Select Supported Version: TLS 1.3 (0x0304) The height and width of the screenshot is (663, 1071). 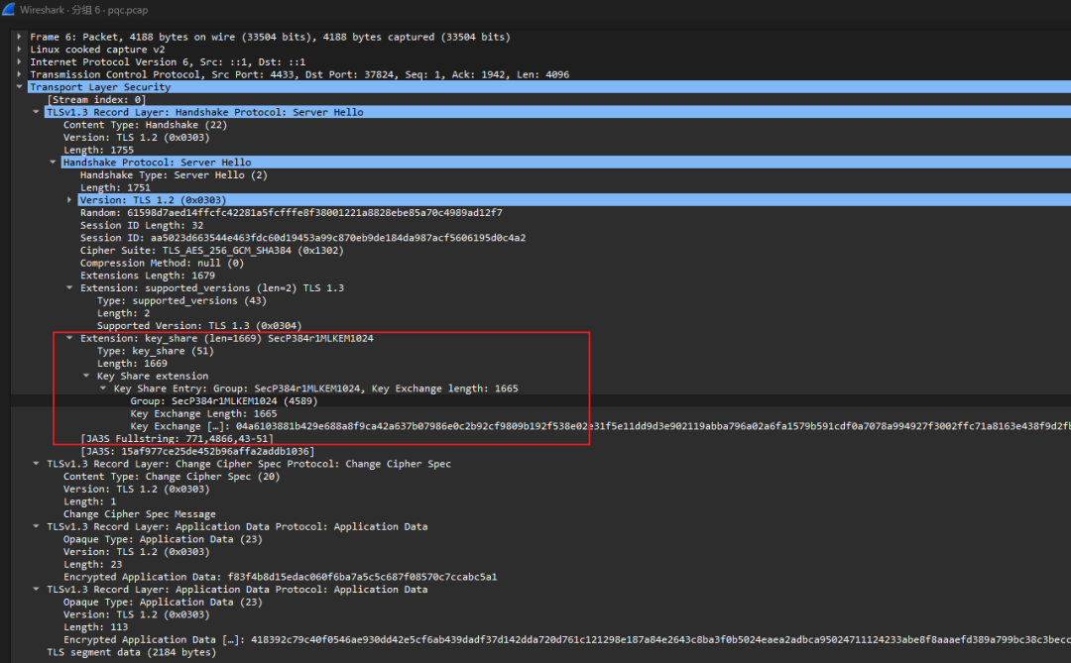point(198,326)
